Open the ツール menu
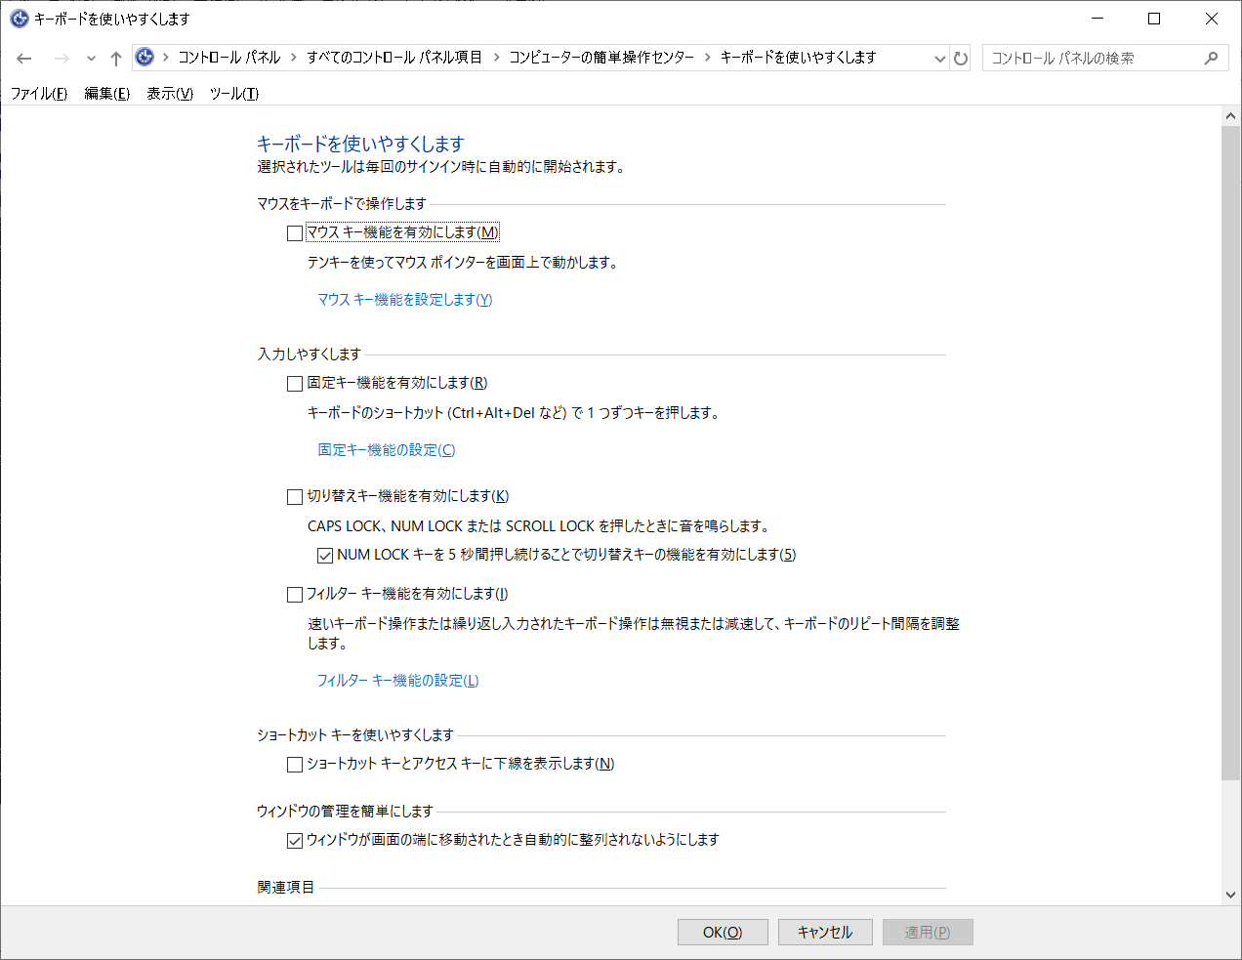Viewport: 1242px width, 960px height. pos(231,94)
